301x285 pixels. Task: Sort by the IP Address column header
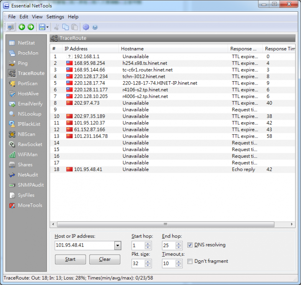(90, 49)
